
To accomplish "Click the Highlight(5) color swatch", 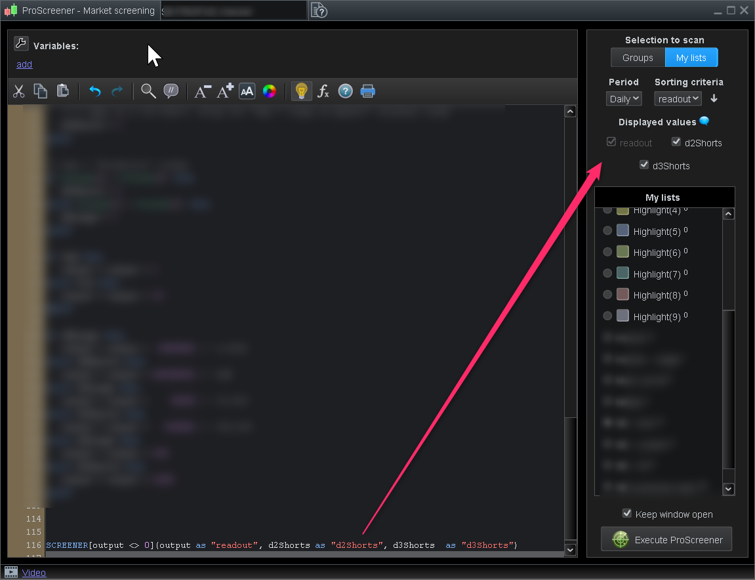I will (622, 230).
